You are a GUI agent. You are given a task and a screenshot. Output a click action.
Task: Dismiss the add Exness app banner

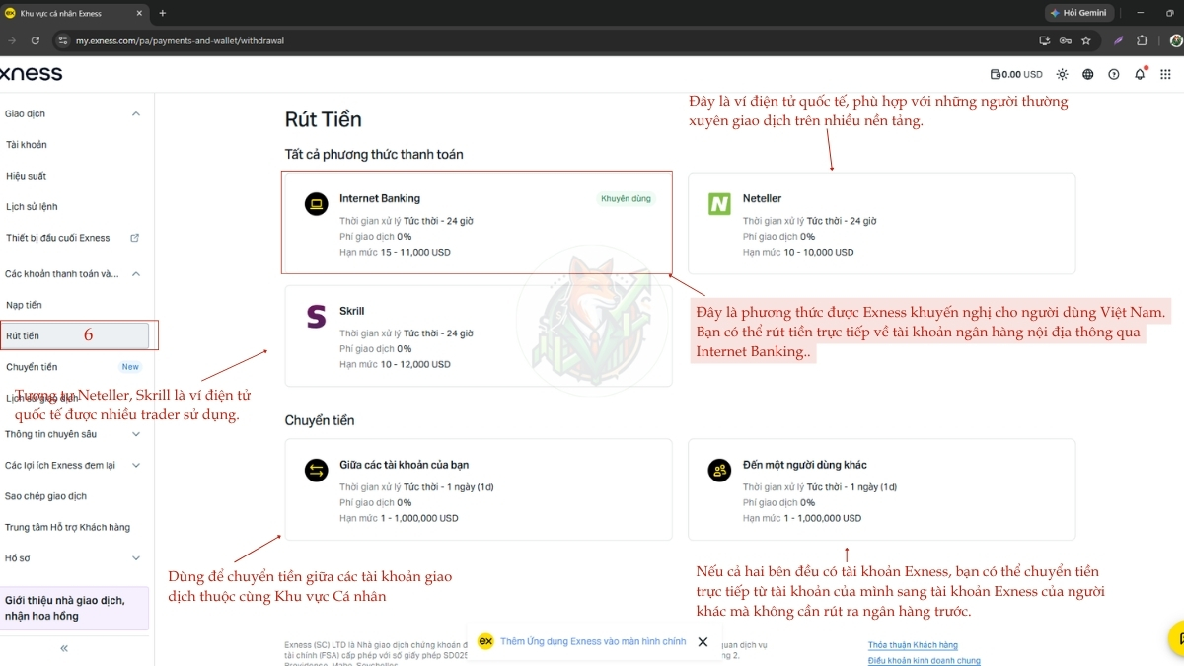click(x=703, y=641)
